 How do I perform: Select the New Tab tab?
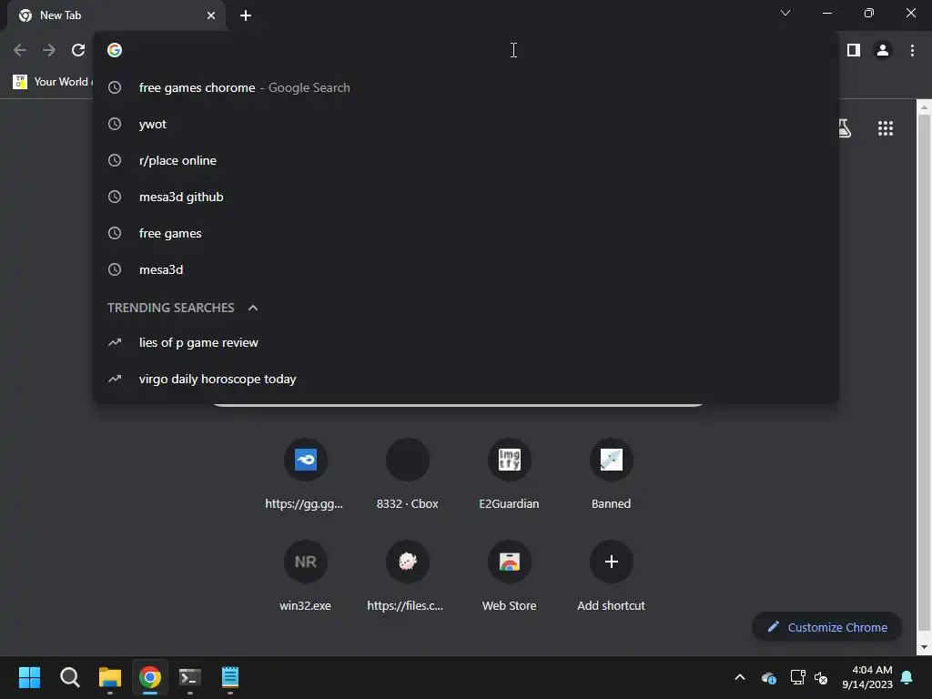[x=116, y=15]
